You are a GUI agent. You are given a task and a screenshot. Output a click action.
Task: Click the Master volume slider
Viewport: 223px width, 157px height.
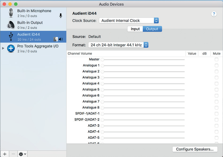coord(143,60)
